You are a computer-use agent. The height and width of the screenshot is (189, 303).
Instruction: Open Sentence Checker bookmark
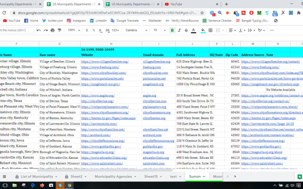(x=217, y=20)
